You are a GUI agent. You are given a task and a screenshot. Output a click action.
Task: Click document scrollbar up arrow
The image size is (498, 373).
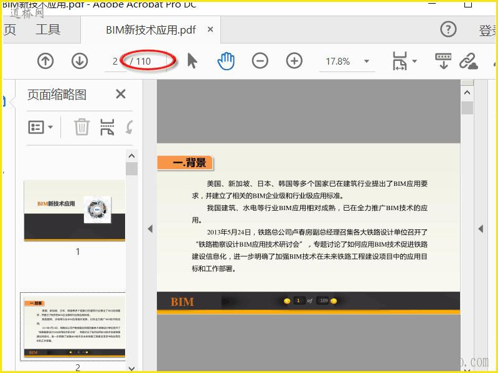click(467, 93)
